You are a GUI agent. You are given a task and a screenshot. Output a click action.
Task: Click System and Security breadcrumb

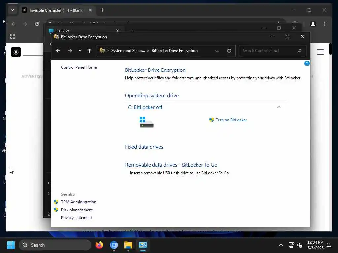tap(128, 51)
